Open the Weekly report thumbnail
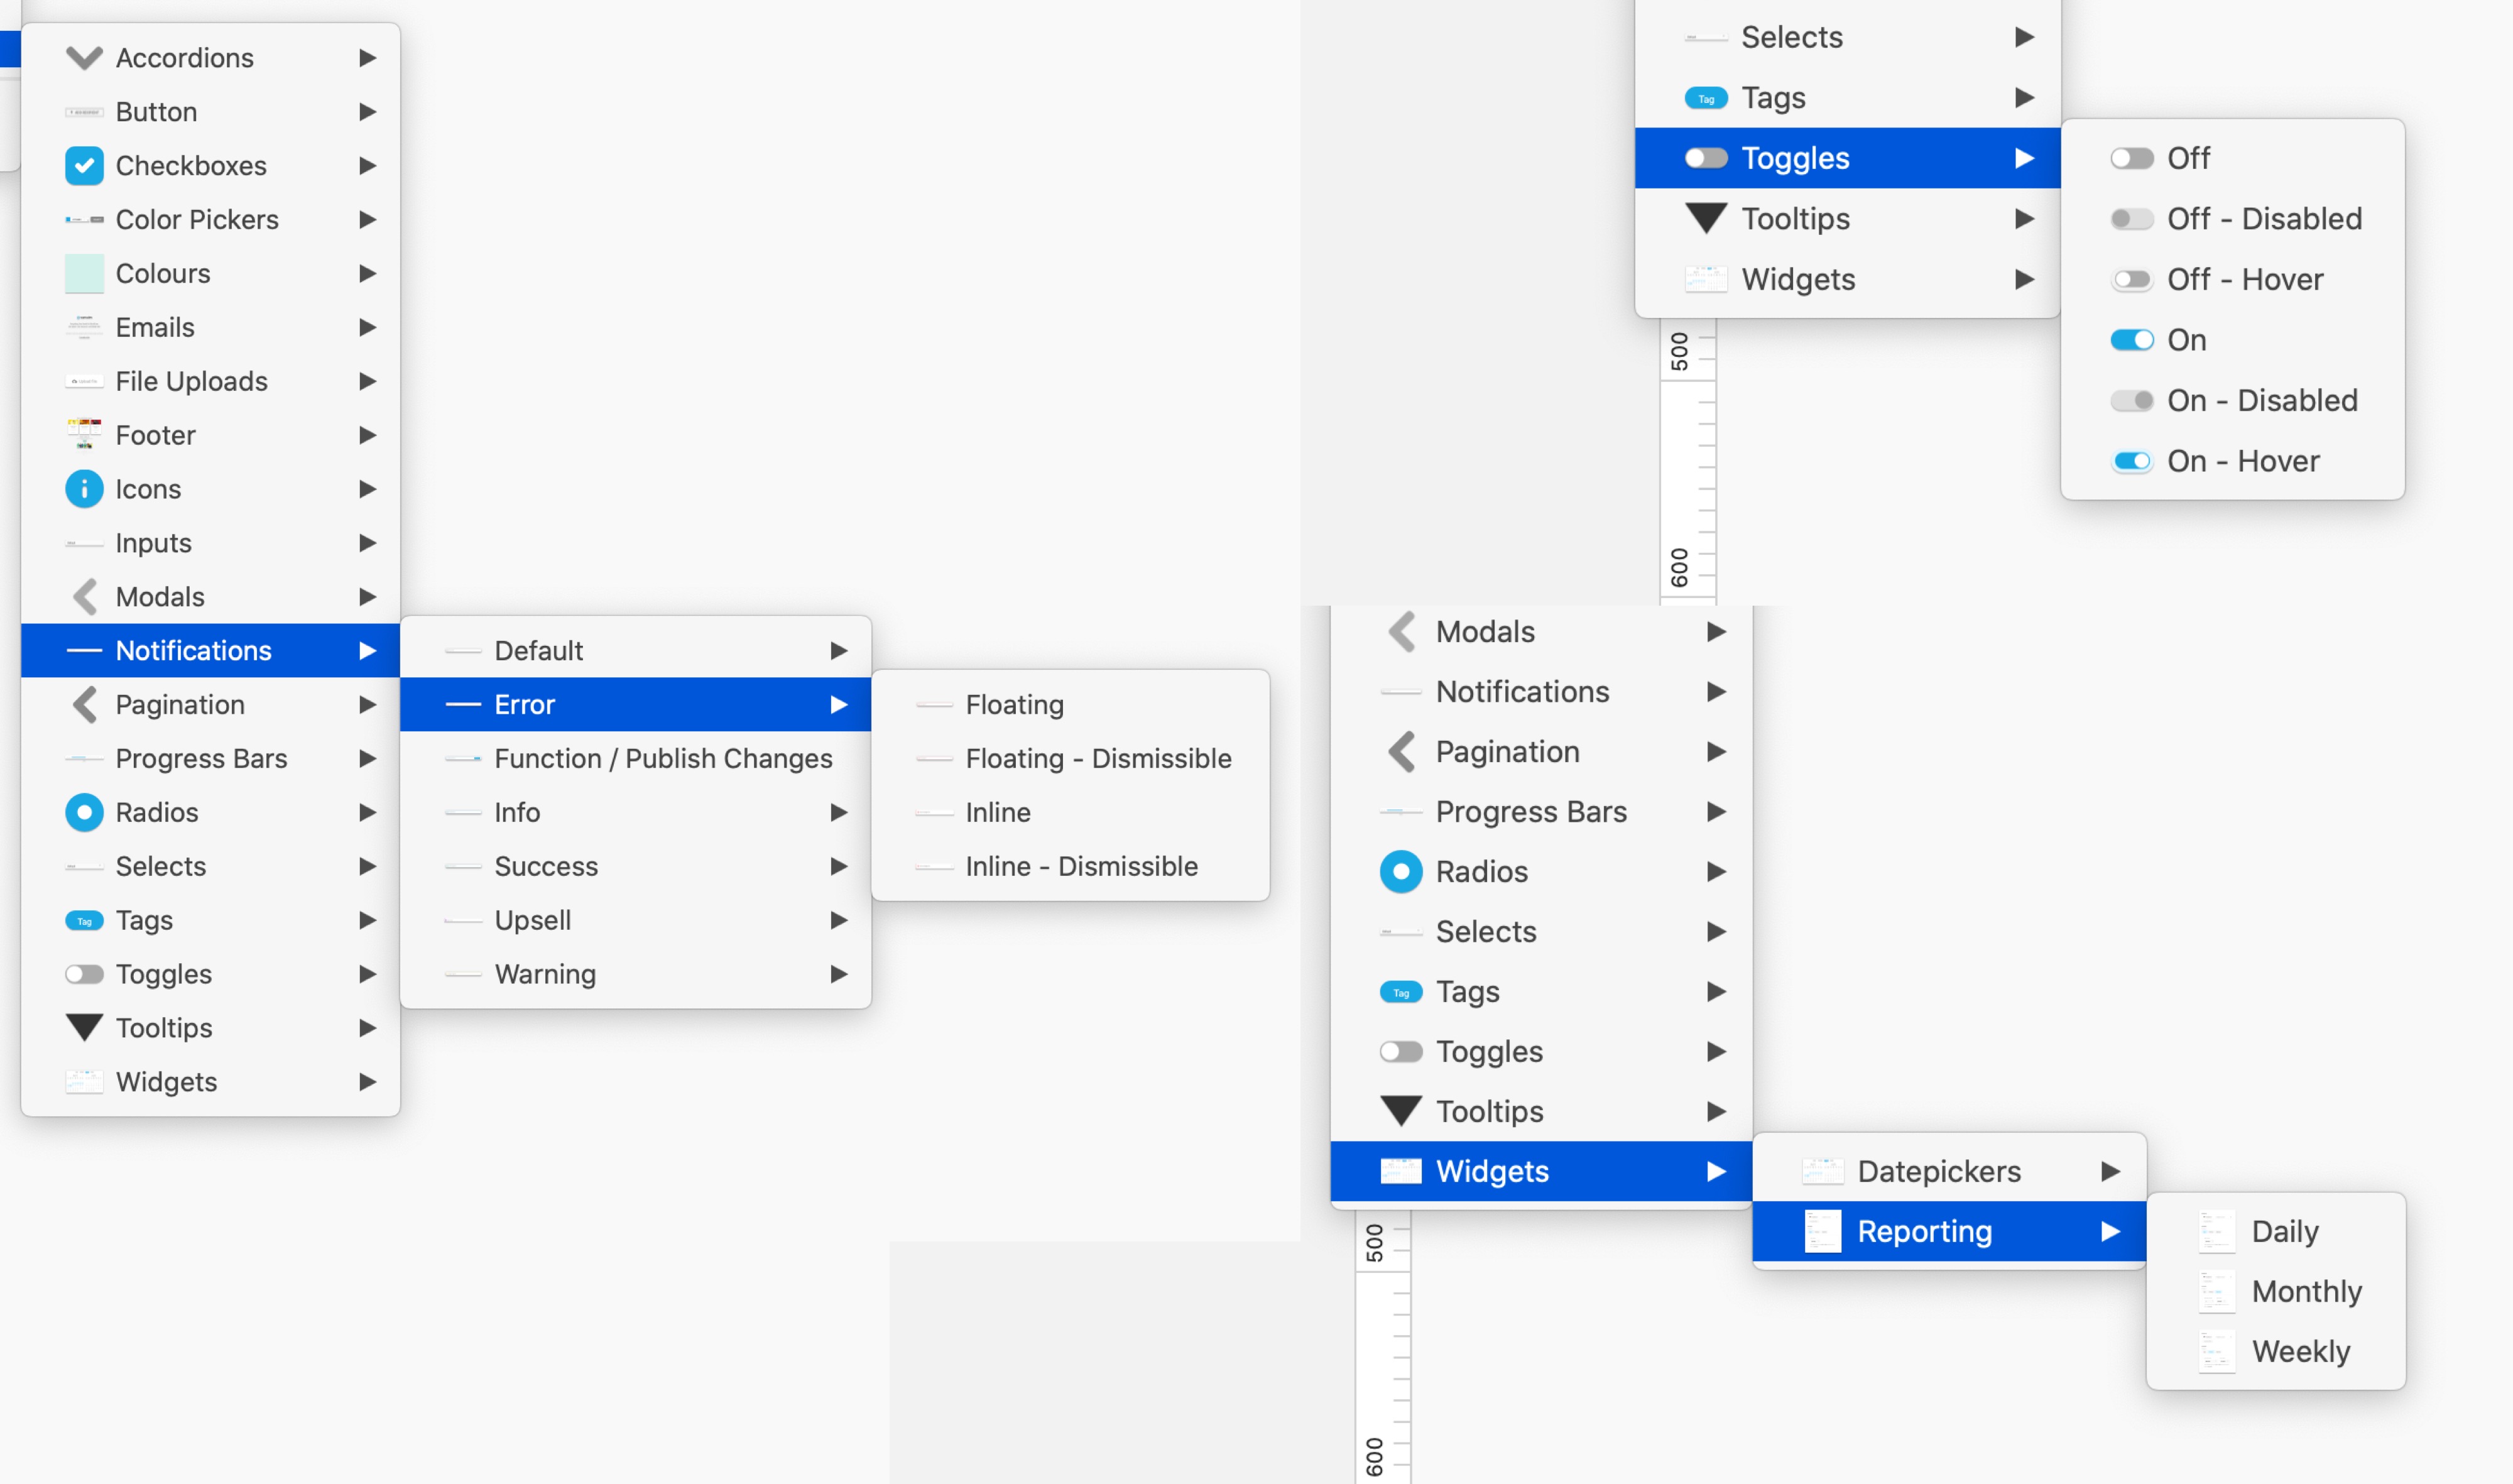This screenshot has width=2513, height=1484. click(2217, 1351)
